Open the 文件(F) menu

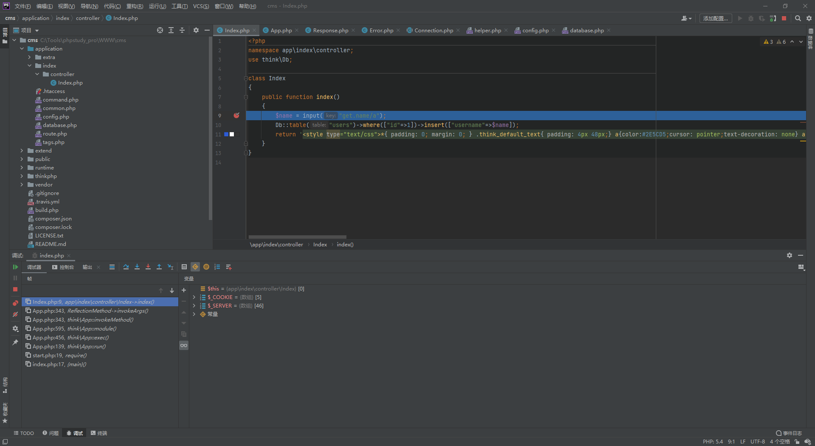point(22,6)
